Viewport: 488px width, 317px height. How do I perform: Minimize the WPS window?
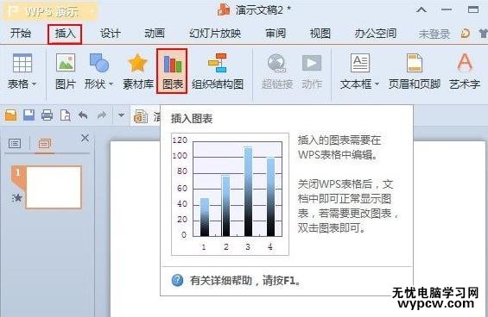[447, 9]
